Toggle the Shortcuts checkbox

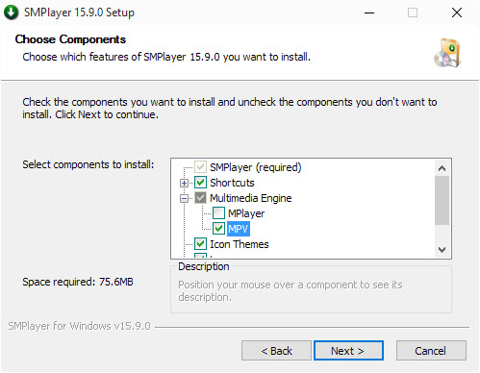[200, 183]
